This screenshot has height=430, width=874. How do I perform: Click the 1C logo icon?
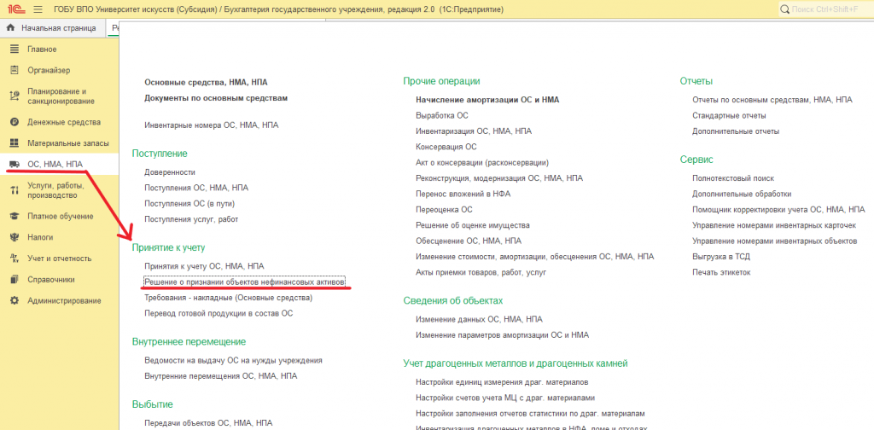15,9
